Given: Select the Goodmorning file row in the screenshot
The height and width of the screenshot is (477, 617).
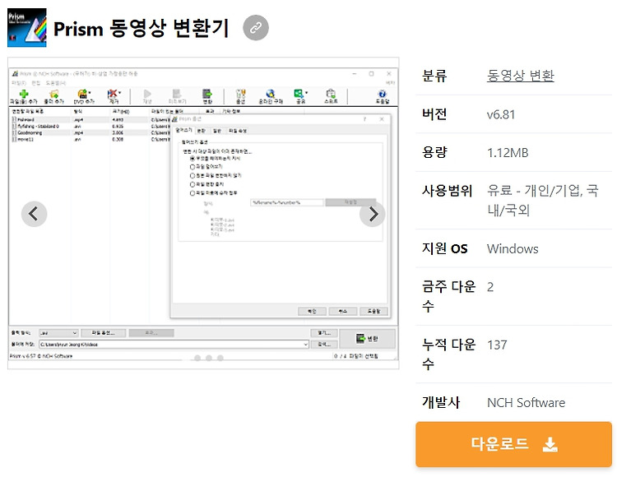Looking at the screenshot, I should click(x=90, y=133).
